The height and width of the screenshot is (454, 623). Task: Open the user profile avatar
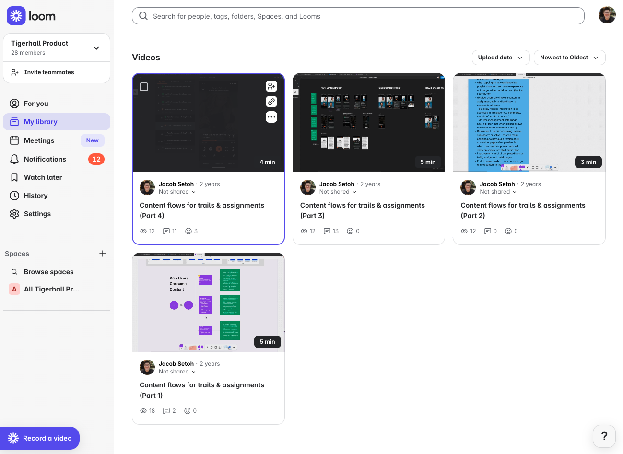point(607,15)
